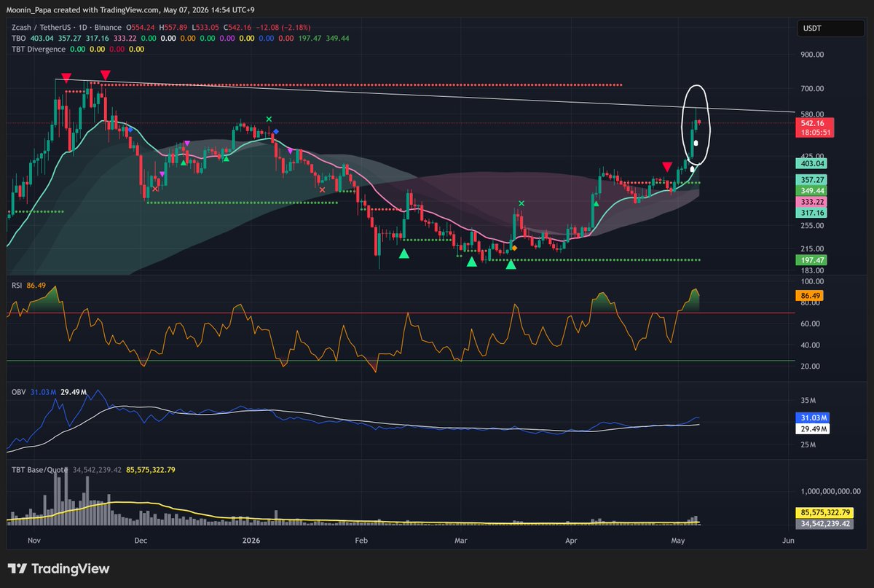The width and height of the screenshot is (874, 588).
Task: Click the orange 86.49 RSI value label
Action: pos(813,297)
